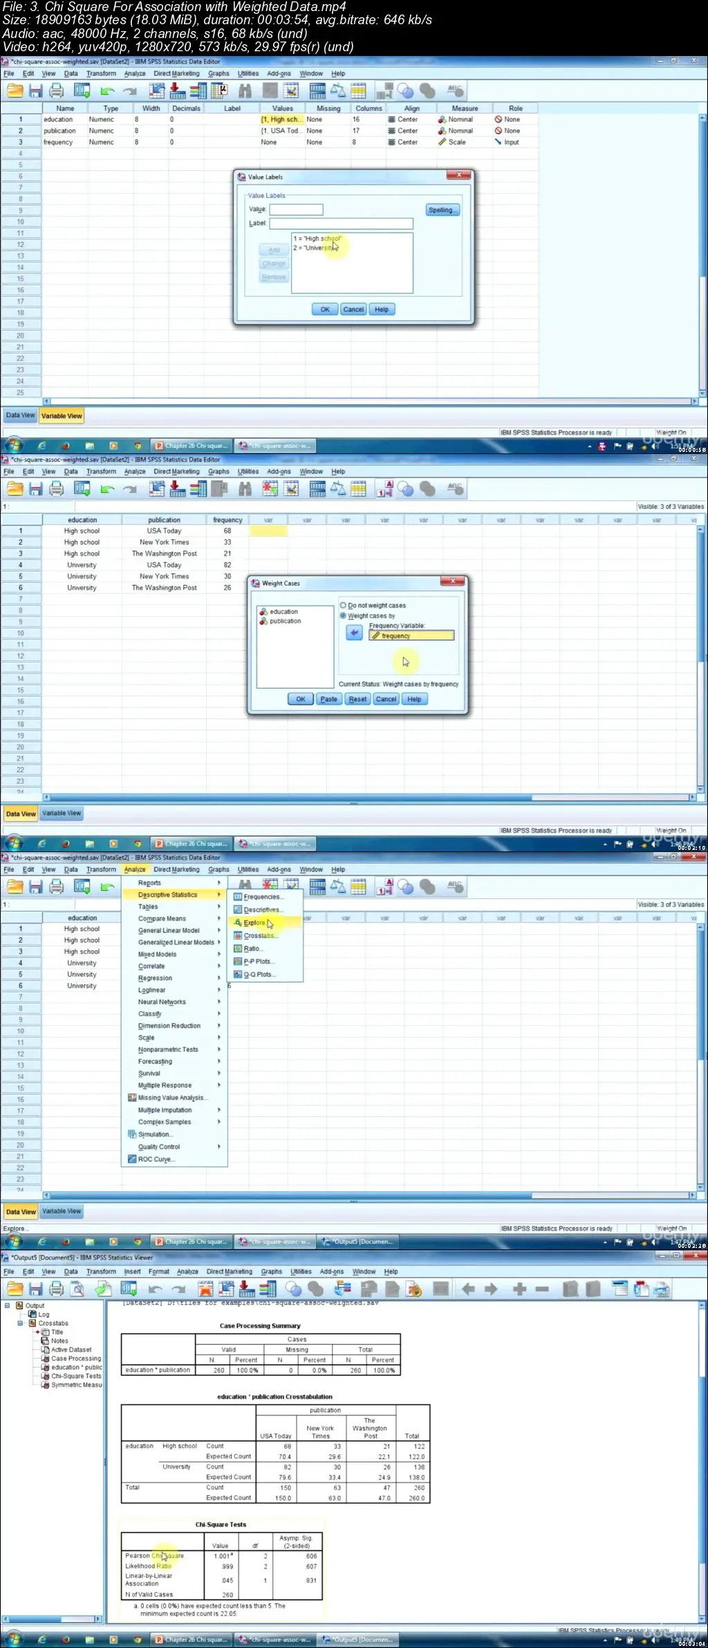The height and width of the screenshot is (1648, 708).
Task: Click OK button in Weight Cases dialog
Action: tap(301, 699)
